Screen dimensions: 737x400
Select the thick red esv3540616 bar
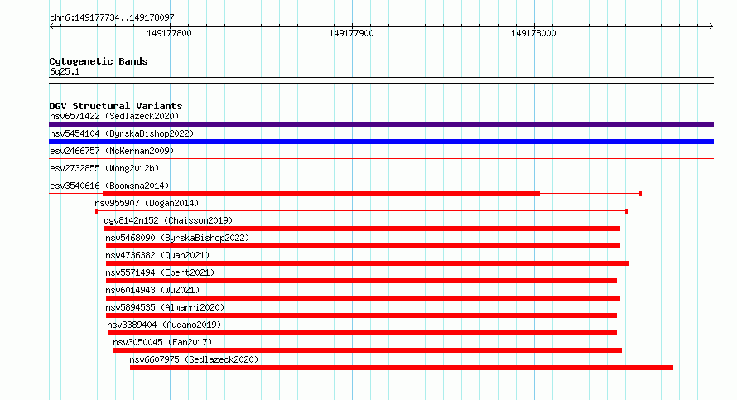[x=321, y=194]
